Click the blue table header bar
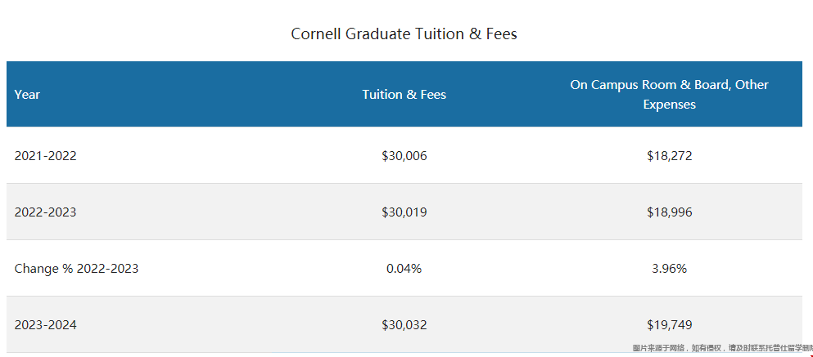Screen dimensions: 813x357 pyautogui.click(x=404, y=94)
